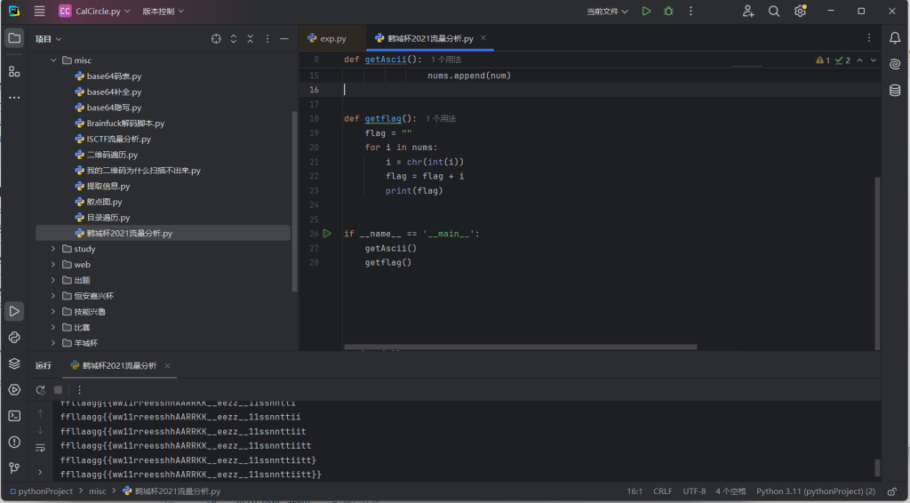Open the Database tool window on right sidebar
Screen dimensions: 910x503
[895, 90]
